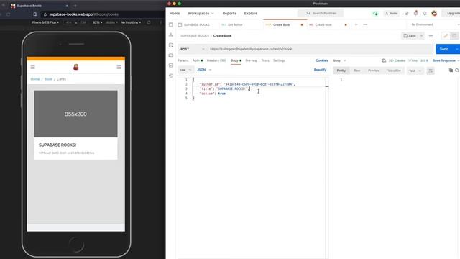Viewport: 460px width, 259px height.
Task: Add a new request tab with plus icon
Action: tap(356, 24)
